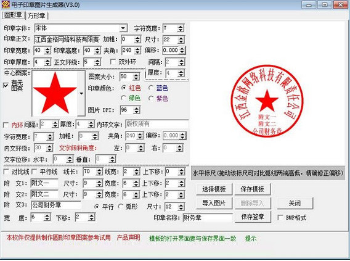This screenshot has height=261, width=350.
Task: Adjust the 图片 DPI spinner
Action: pos(130,110)
